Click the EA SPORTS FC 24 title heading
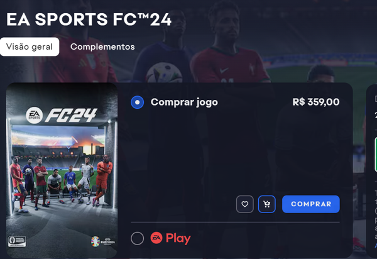The width and height of the screenshot is (377, 259). click(89, 19)
